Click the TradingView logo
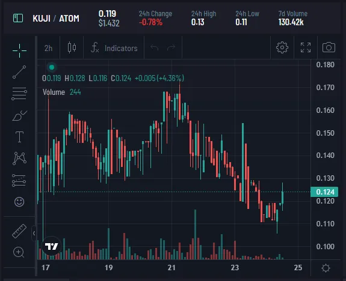This screenshot has height=281, width=346. click(51, 246)
